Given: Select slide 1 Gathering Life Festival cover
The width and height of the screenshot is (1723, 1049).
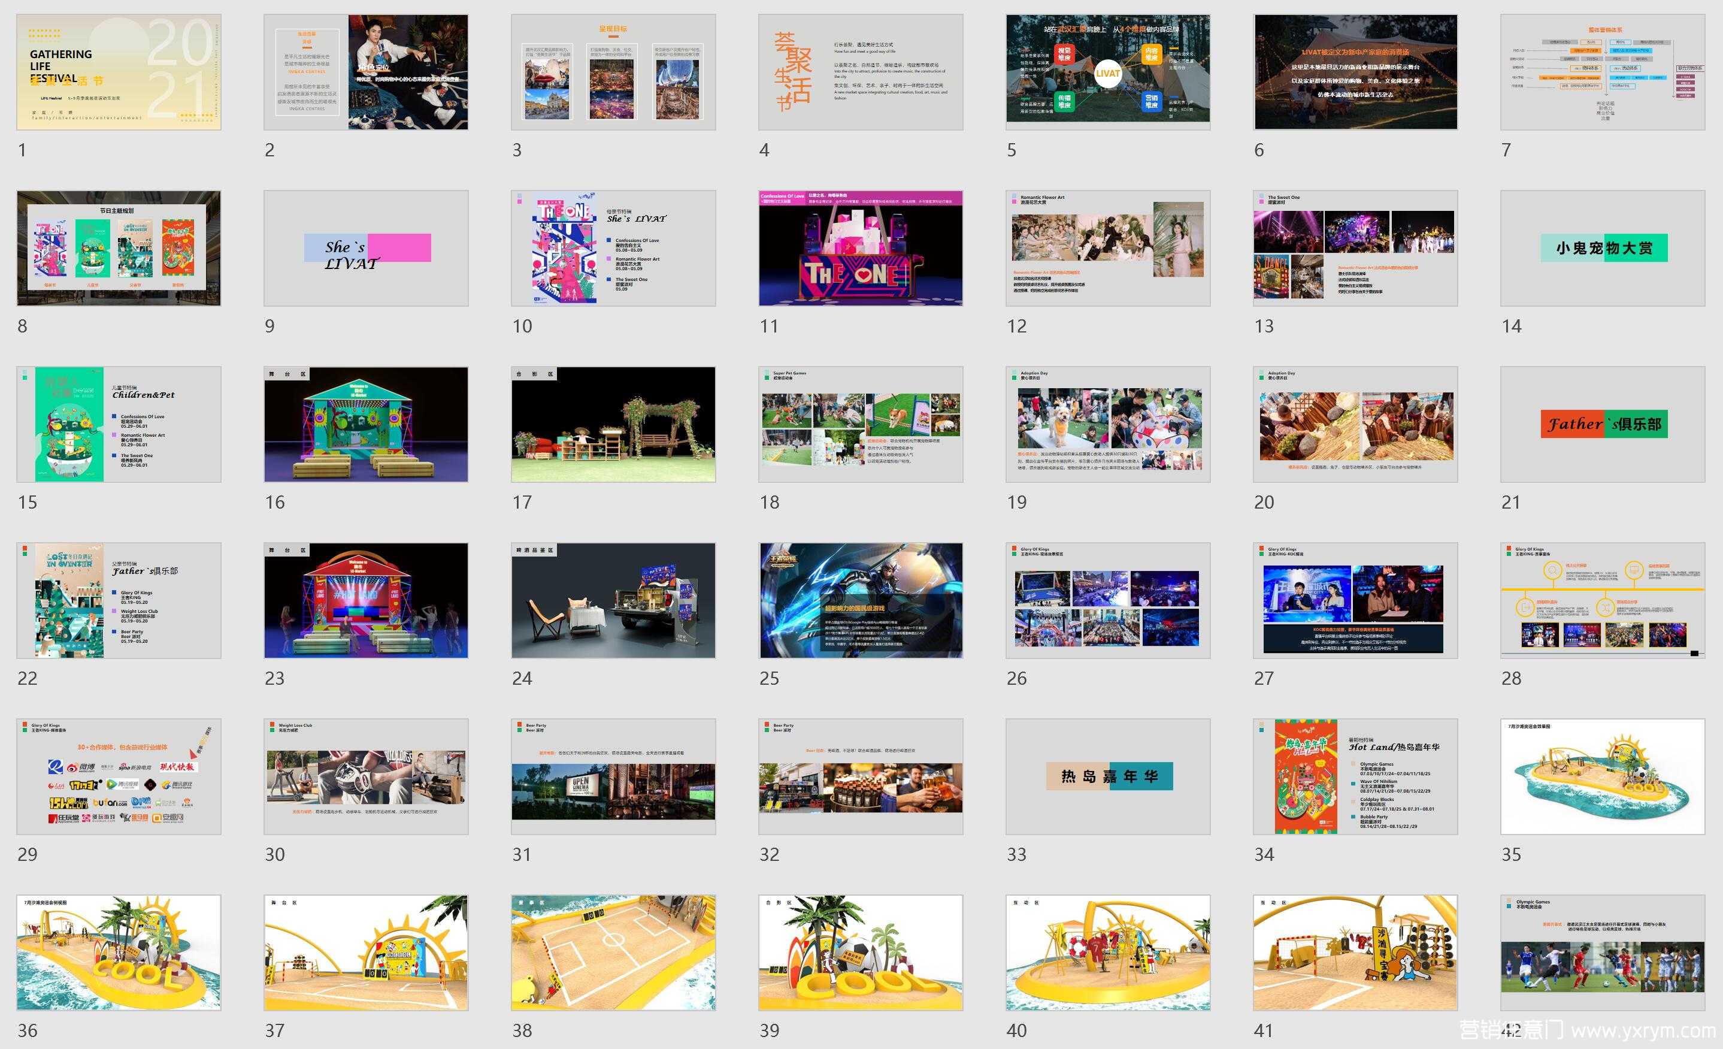Looking at the screenshot, I should click(x=119, y=72).
